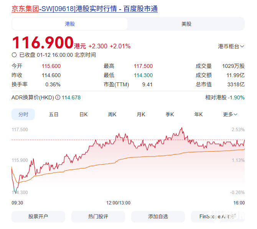The height and width of the screenshot is (229, 257).
Task: Show the 季K candlestick chart
Action: (170, 114)
